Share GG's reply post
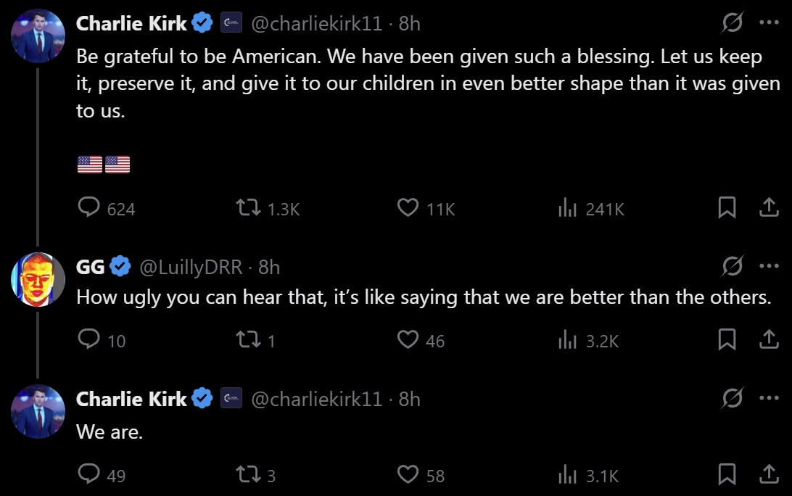Viewport: 792px width, 496px height. coord(768,339)
